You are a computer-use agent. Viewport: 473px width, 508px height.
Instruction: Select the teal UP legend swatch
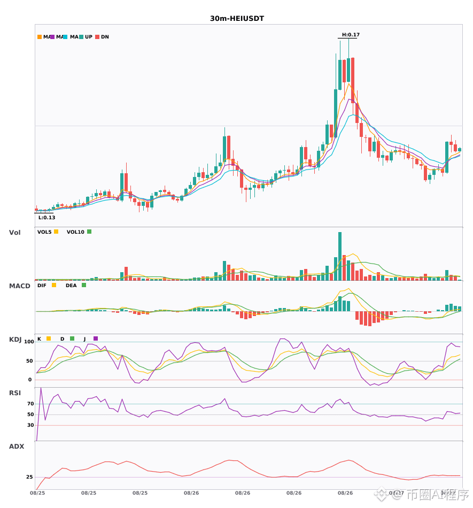81,37
